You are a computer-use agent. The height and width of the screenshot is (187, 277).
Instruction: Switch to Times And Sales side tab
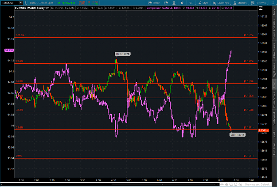tap(274, 29)
